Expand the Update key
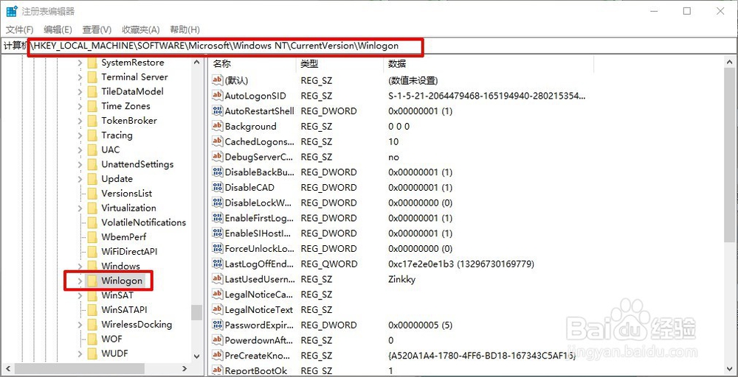738x377 pixels. pyautogui.click(x=80, y=179)
